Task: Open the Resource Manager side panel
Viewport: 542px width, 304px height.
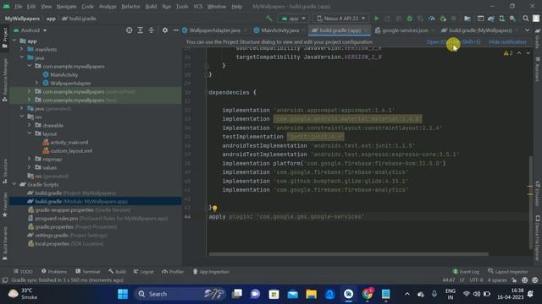Action: [x=4, y=80]
